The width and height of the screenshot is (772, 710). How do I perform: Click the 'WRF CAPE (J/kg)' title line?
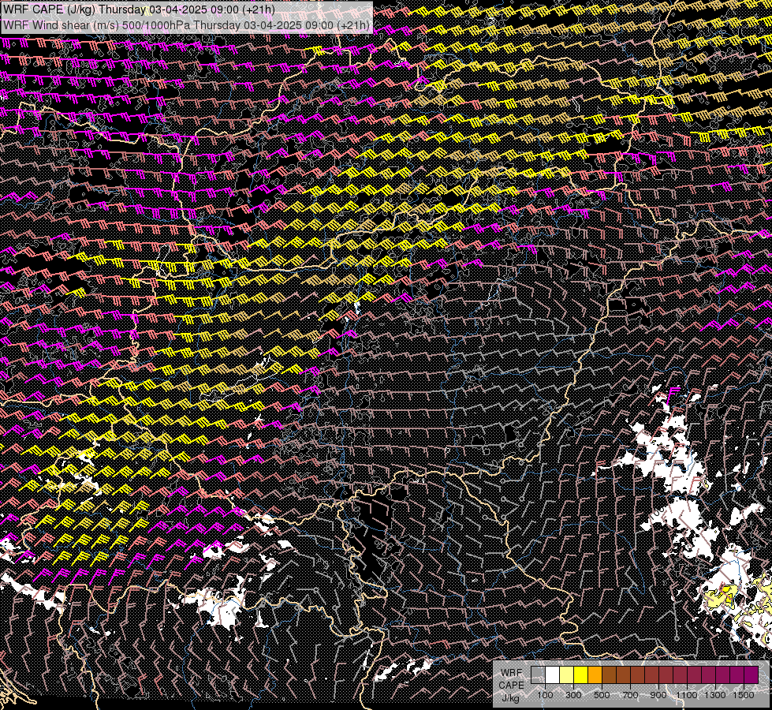140,9
